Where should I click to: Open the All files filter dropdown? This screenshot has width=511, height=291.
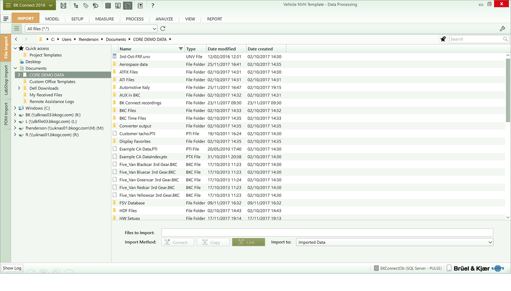[91, 28]
